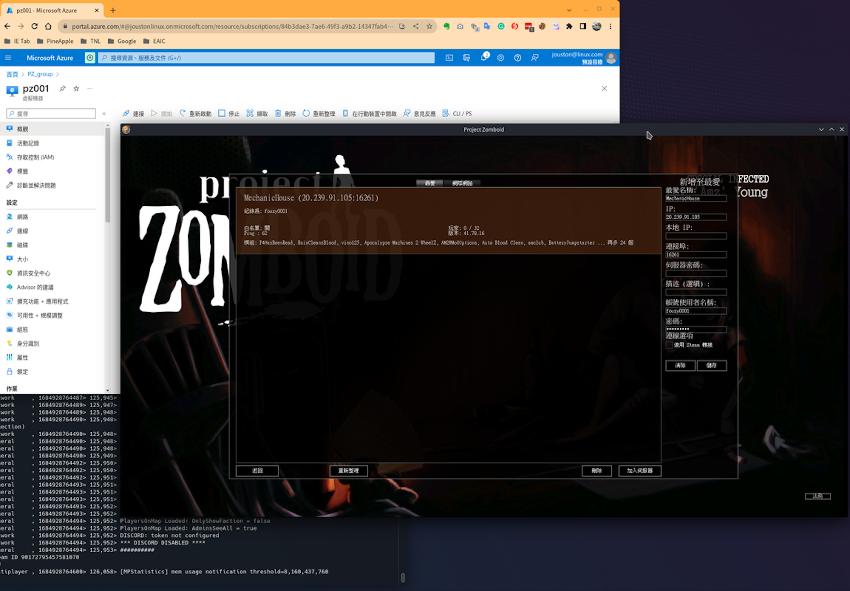This screenshot has width=850, height=591.
Task: Open PineApple bookmarks folder
Action: [x=55, y=41]
